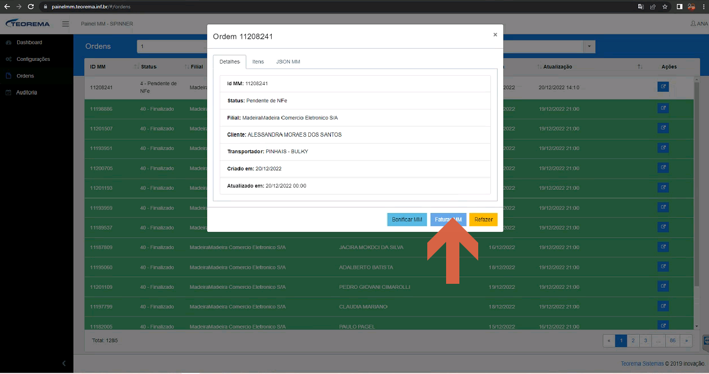Switch to the Itens tab
This screenshot has height=374, width=709.
258,61
